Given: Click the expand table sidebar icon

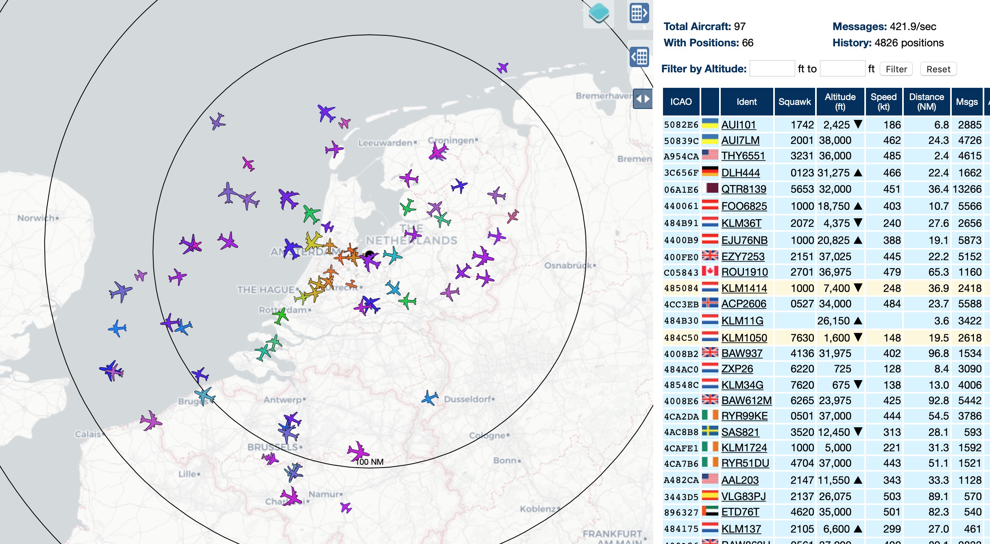Looking at the screenshot, I should pos(639,57).
